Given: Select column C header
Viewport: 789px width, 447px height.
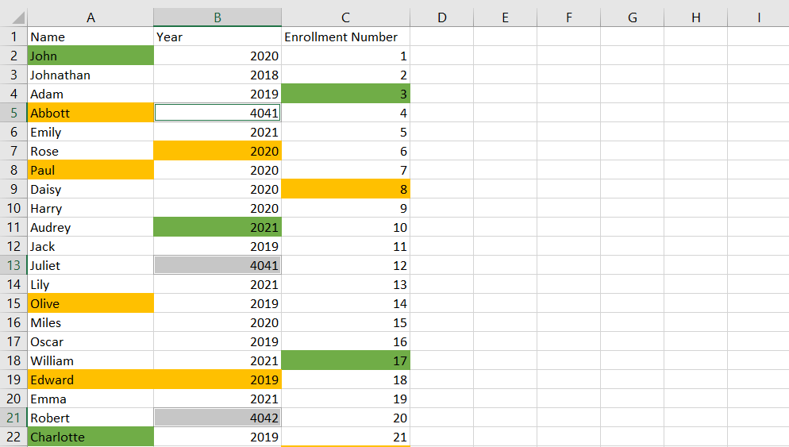Looking at the screenshot, I should (x=346, y=17).
